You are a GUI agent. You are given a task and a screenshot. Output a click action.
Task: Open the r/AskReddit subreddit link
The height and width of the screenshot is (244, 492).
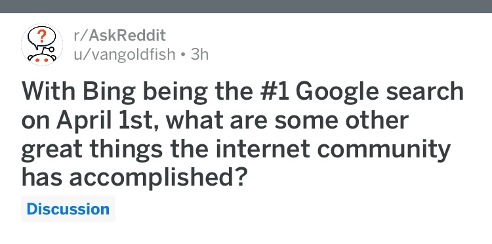pyautogui.click(x=119, y=35)
